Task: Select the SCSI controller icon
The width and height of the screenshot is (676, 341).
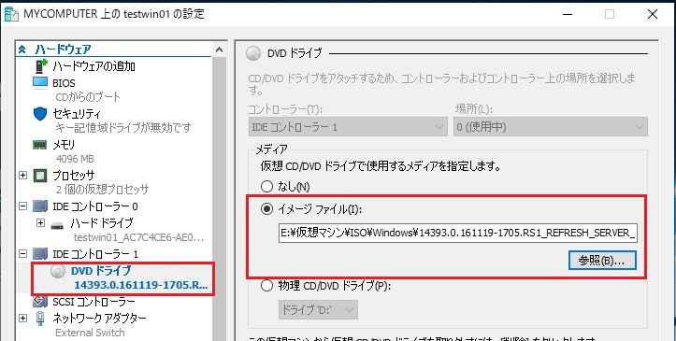Action: point(40,302)
